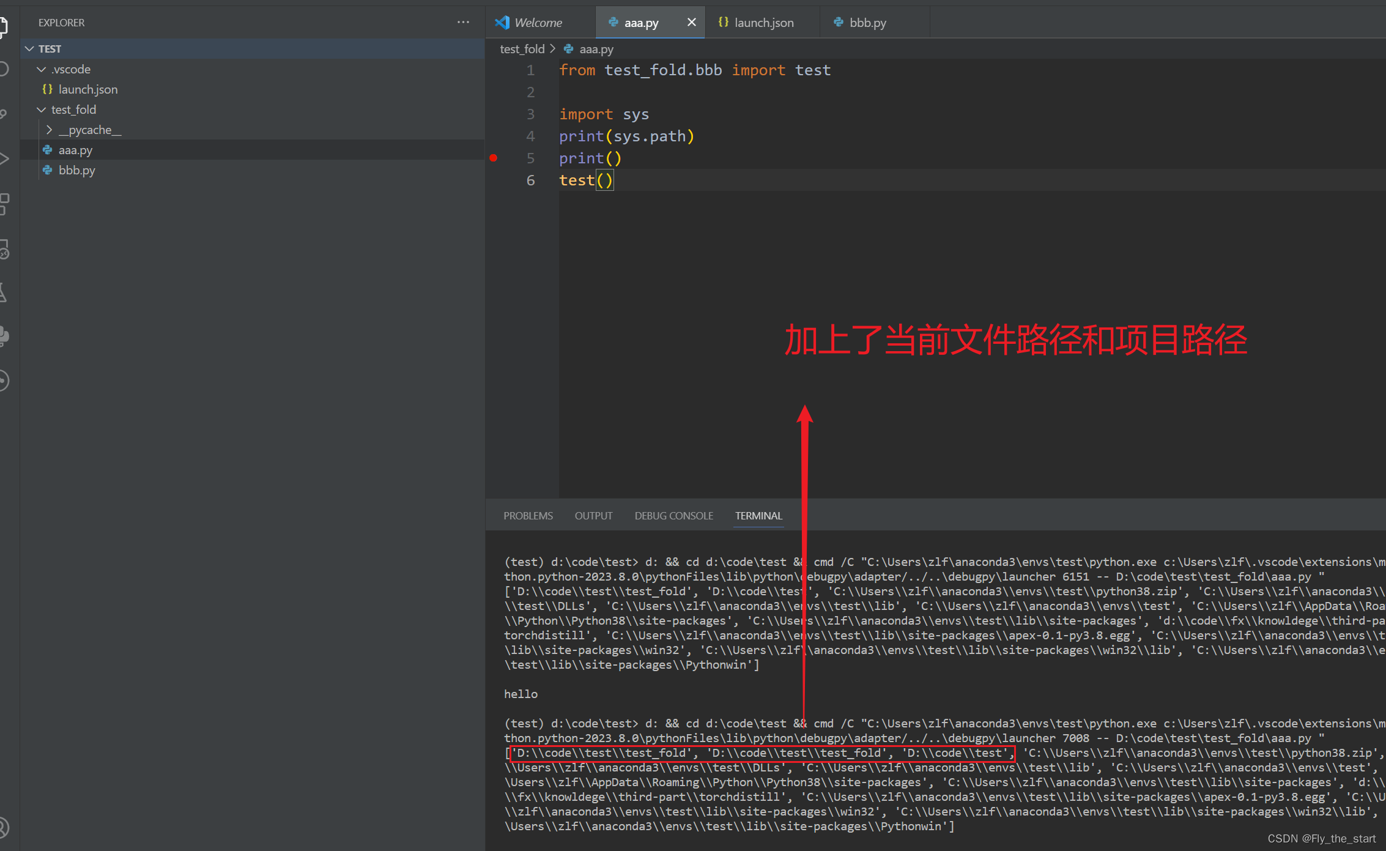The image size is (1386, 851).
Task: Open bbb.py in the file tree
Action: point(252,170)
